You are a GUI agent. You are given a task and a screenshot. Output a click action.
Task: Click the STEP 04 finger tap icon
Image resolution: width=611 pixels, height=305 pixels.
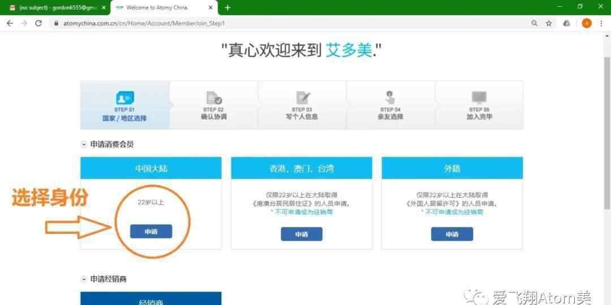click(390, 98)
